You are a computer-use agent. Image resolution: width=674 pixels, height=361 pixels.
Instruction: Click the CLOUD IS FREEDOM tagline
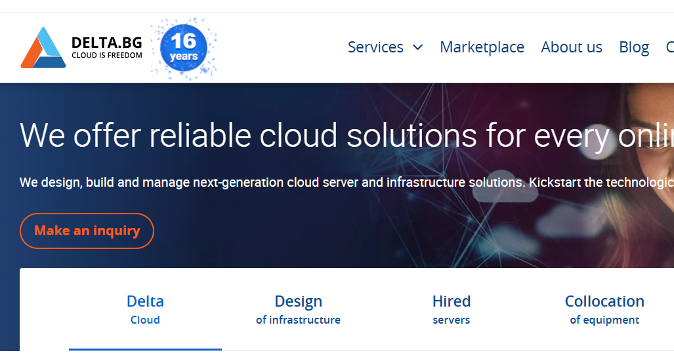click(106, 56)
